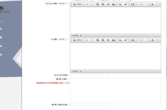The height and width of the screenshot is (110, 167).
Task: Cut selection in foreign abstract editor
Action: (x=87, y=40)
